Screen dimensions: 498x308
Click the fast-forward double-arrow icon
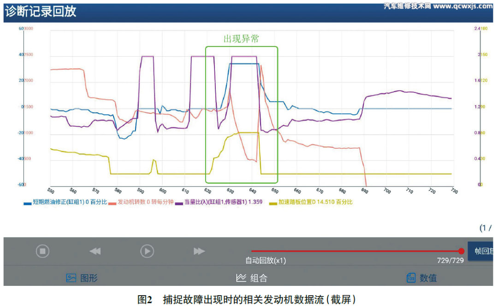point(199,251)
